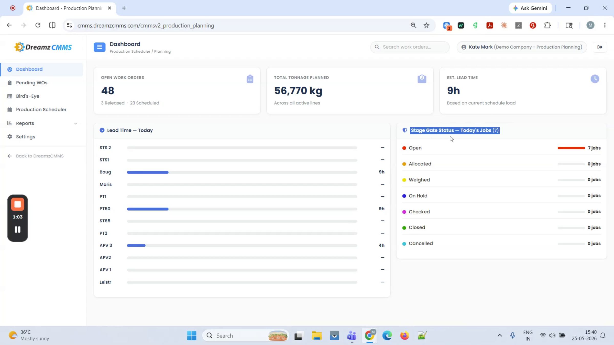The image size is (614, 345).
Task: Select the Closed stage gate row
Action: pos(501,227)
